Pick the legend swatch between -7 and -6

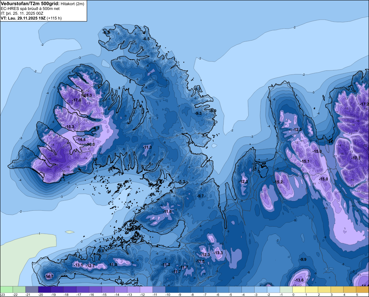tap(210, 290)
